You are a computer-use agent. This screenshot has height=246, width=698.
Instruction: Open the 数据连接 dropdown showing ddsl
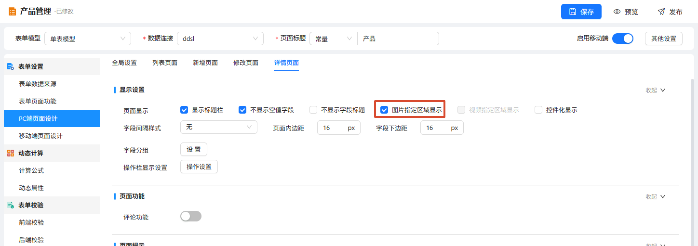(x=220, y=39)
